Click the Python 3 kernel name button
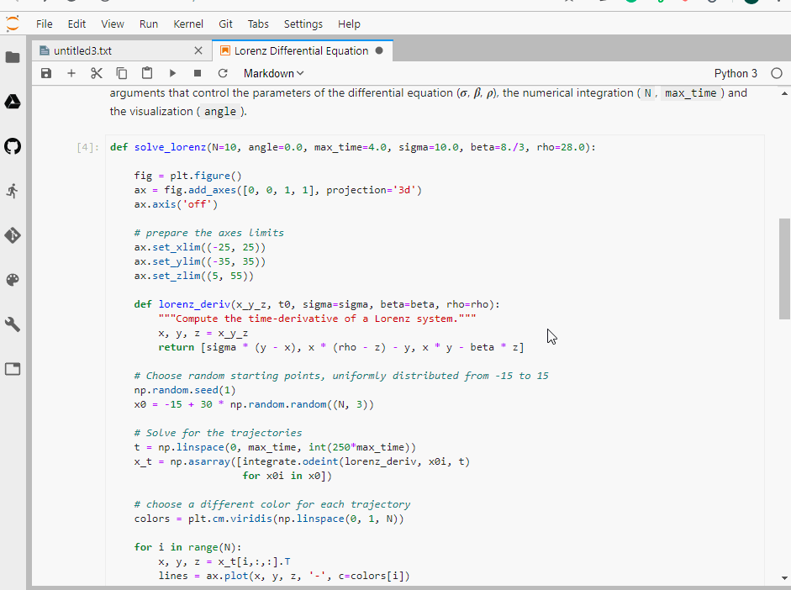The width and height of the screenshot is (791, 590). point(736,74)
